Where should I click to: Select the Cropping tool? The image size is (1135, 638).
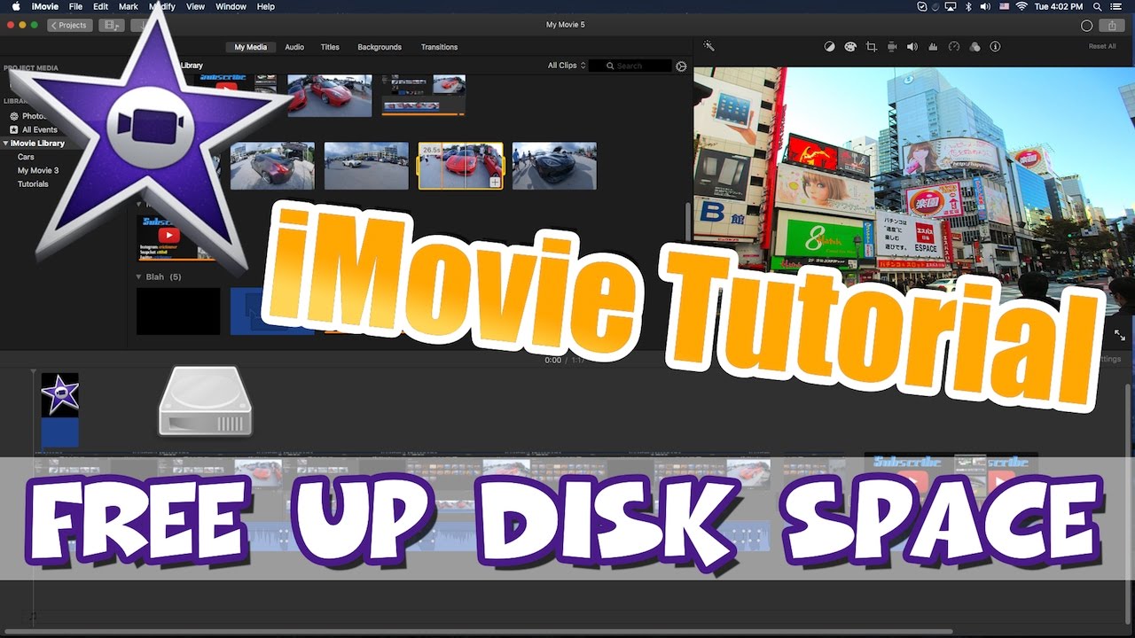pos(871,47)
